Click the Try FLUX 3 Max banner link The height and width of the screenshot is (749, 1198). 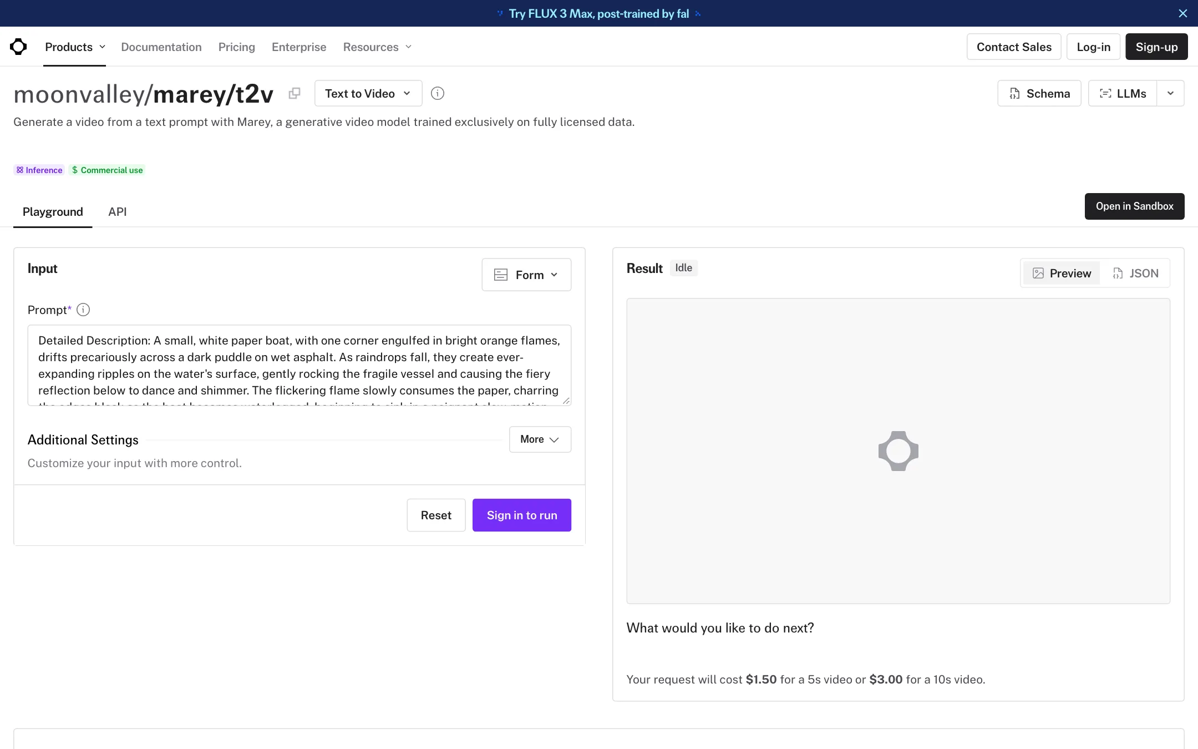(x=599, y=13)
